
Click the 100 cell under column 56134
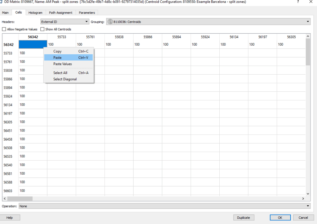[234, 44]
